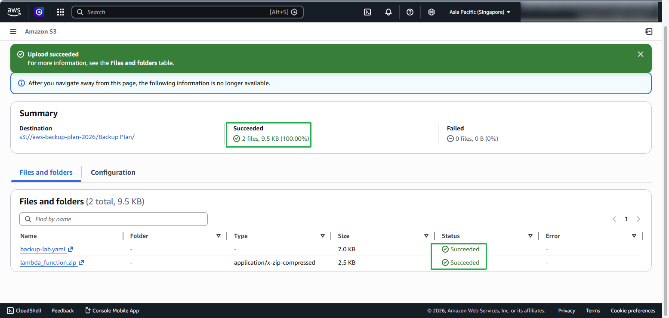Open the tutorials panel icon at right
Viewport: 669px width, 318px height.
(x=649, y=31)
